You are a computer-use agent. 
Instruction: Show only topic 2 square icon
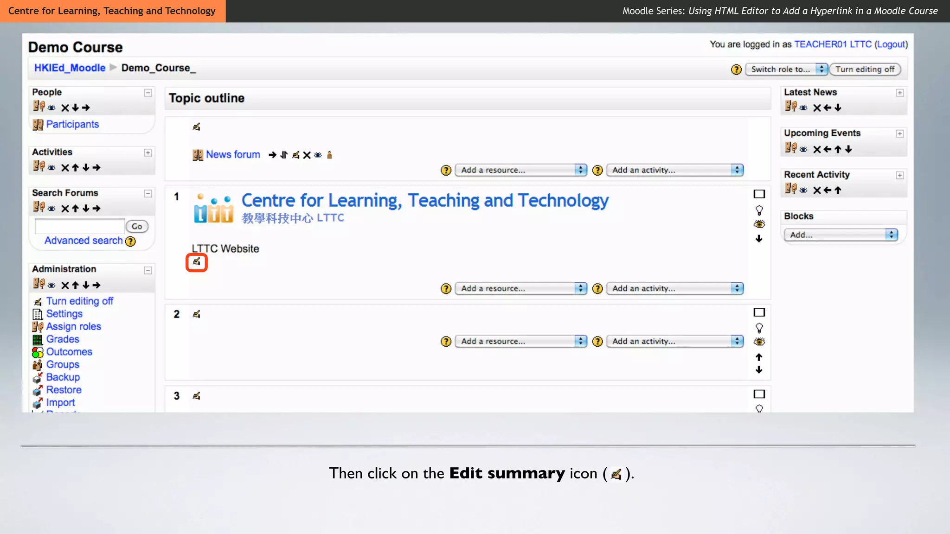tap(759, 312)
